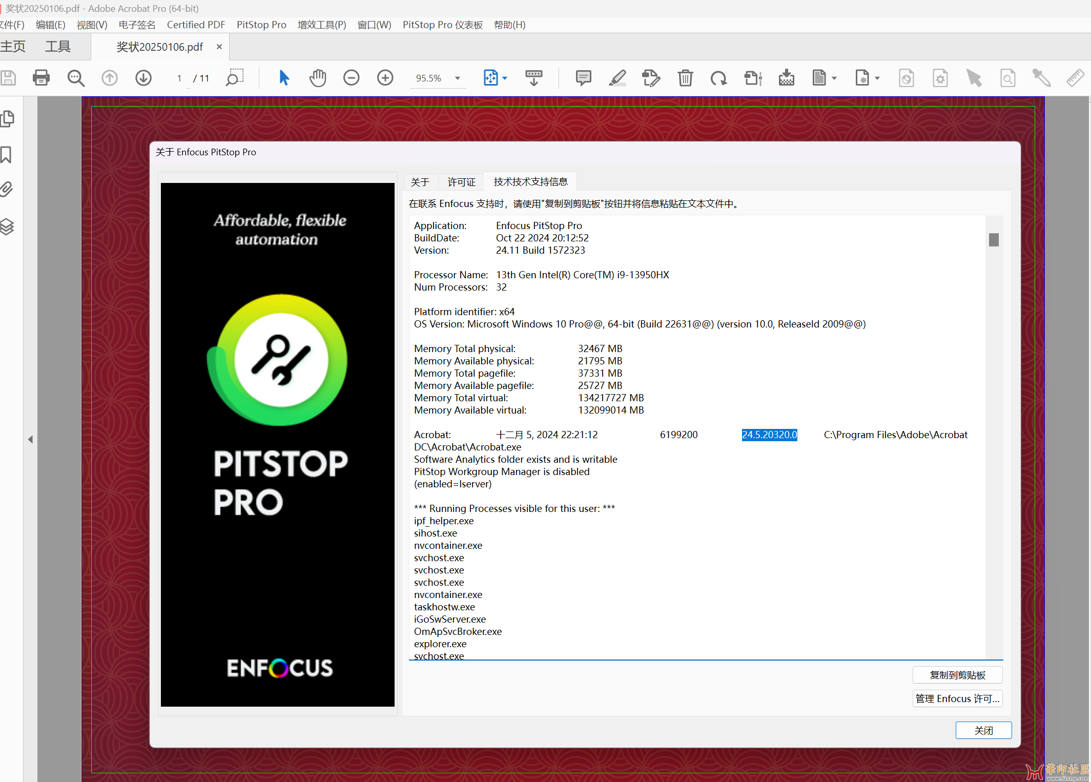Zoom in with the plus circle icon
Screen dimensions: 1091x782
pos(385,78)
